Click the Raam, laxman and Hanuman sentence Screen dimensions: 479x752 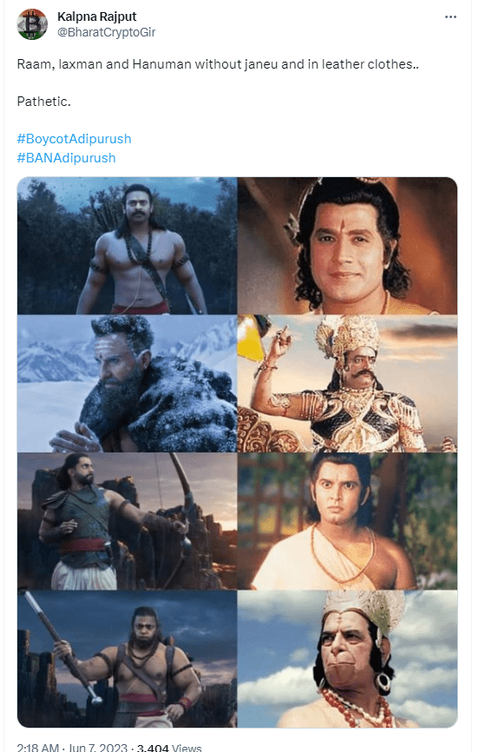[x=218, y=63]
